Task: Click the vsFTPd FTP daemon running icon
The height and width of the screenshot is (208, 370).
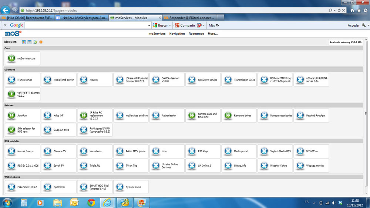Action: 11,94
